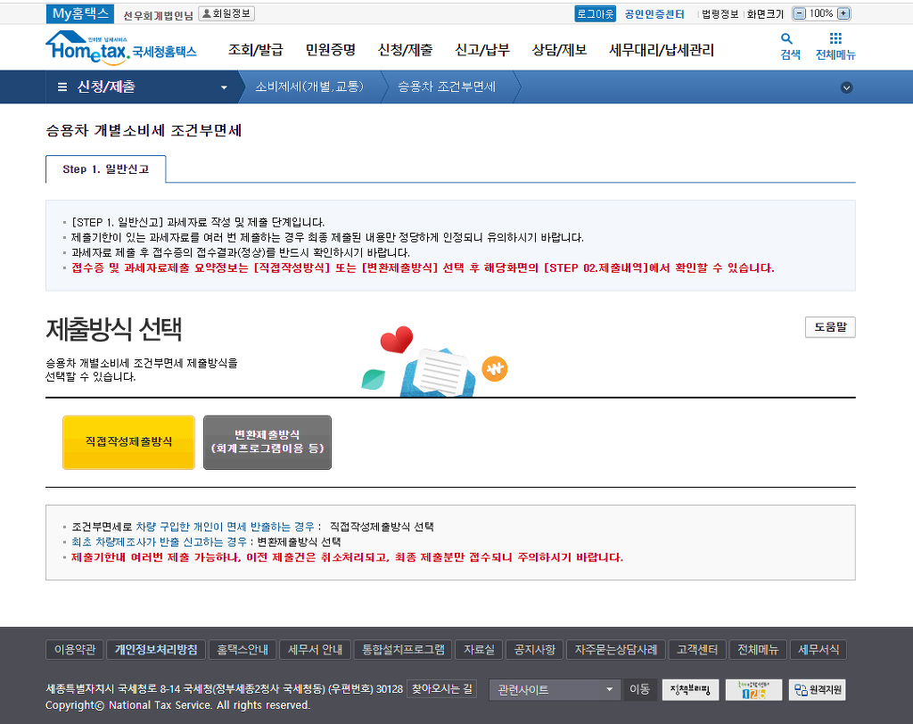Open the 민원증명 menu
Screen dimensions: 913x724
click(331, 50)
